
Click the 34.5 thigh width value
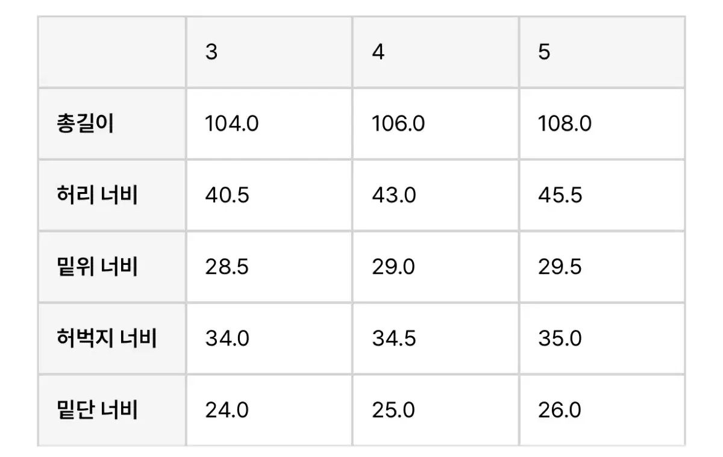pos(394,338)
